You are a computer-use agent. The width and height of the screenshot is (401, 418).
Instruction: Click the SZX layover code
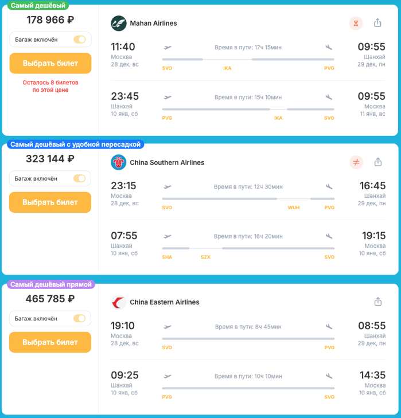pyautogui.click(x=205, y=257)
